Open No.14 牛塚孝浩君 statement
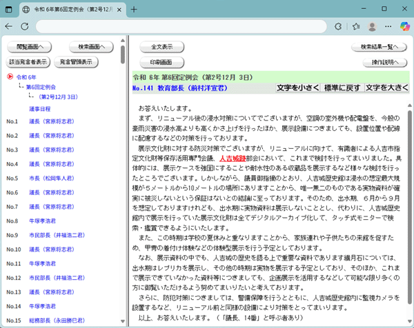Image resolution: width=414 pixels, height=328 pixels. click(43, 307)
